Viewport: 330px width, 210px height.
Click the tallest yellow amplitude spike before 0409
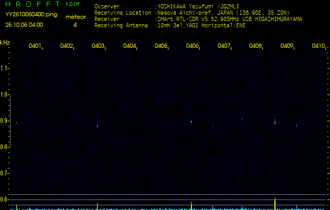coord(275,204)
